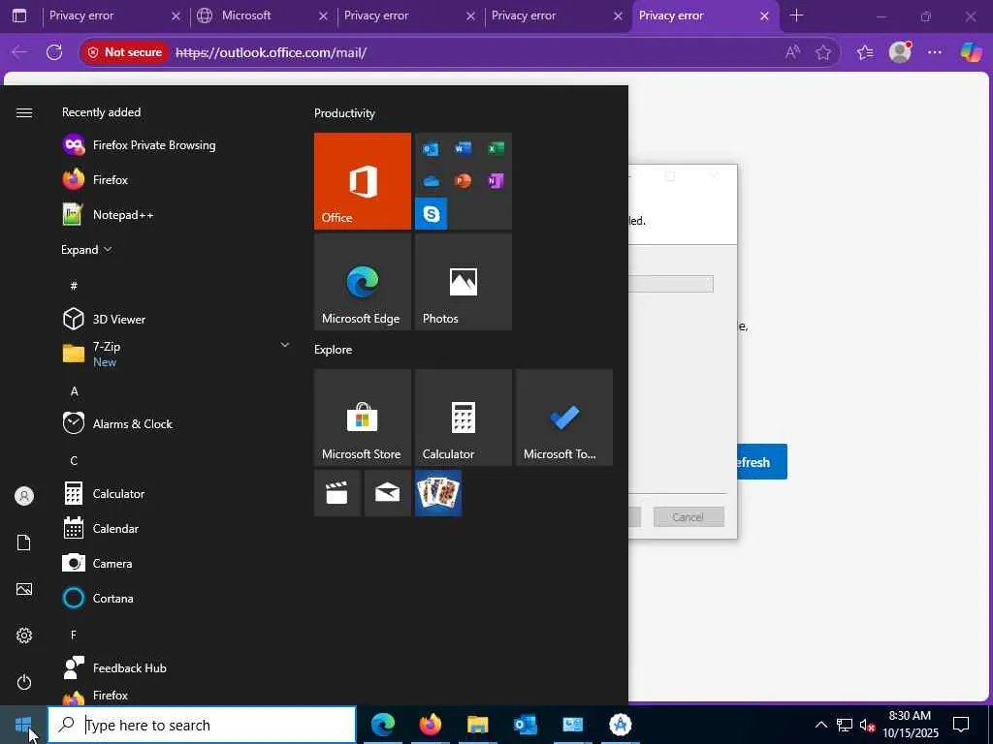Open Outlook from the taskbar

526,725
